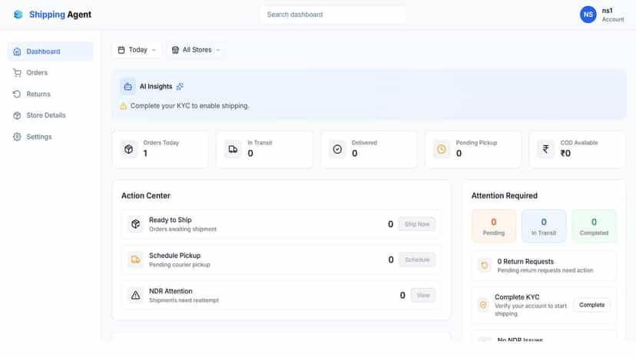This screenshot has width=636, height=358.
Task: Click the 'Action Center' heading
Action: 146,196
